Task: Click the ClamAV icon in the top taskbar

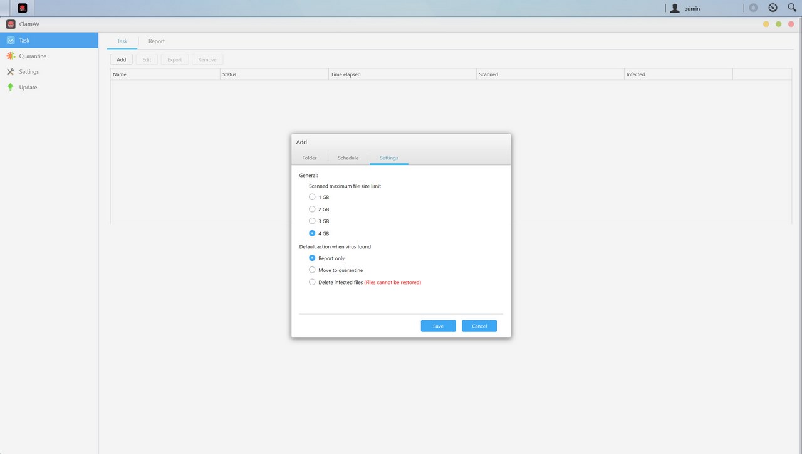Action: (x=23, y=8)
